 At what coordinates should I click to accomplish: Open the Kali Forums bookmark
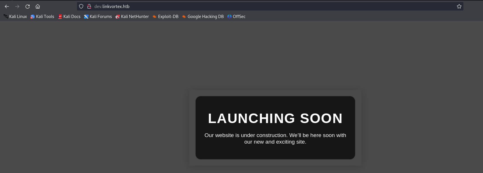[98, 17]
